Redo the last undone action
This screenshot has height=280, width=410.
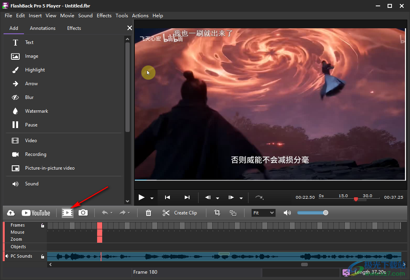click(x=122, y=212)
